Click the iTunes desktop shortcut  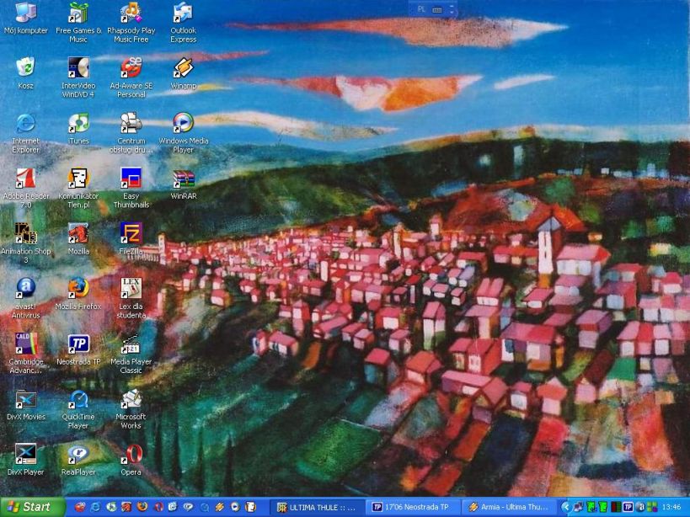pos(78,124)
